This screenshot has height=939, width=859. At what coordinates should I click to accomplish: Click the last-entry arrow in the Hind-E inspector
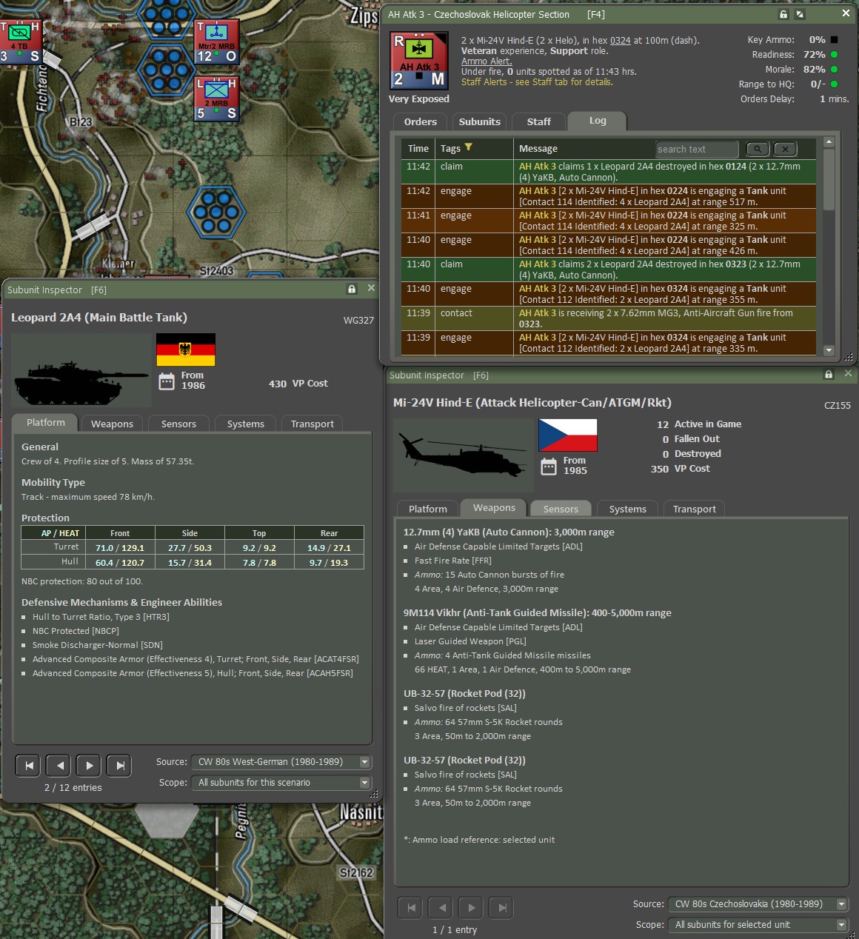pos(501,907)
